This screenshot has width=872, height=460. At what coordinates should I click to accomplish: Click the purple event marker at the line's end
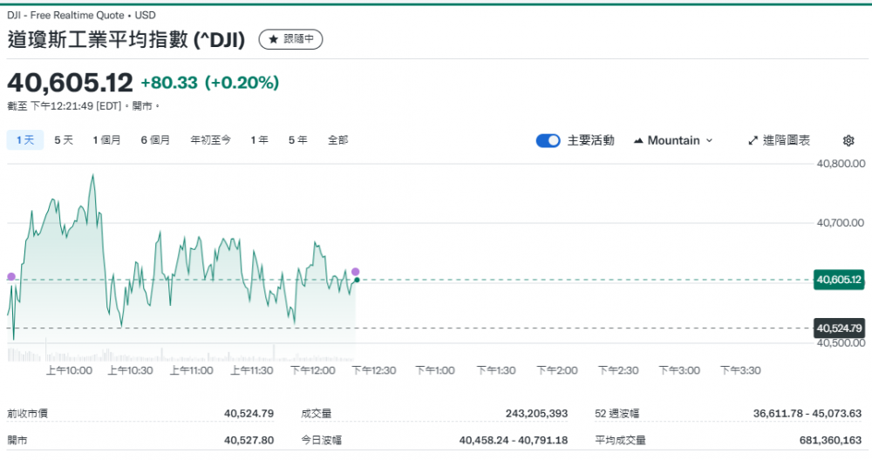355,272
